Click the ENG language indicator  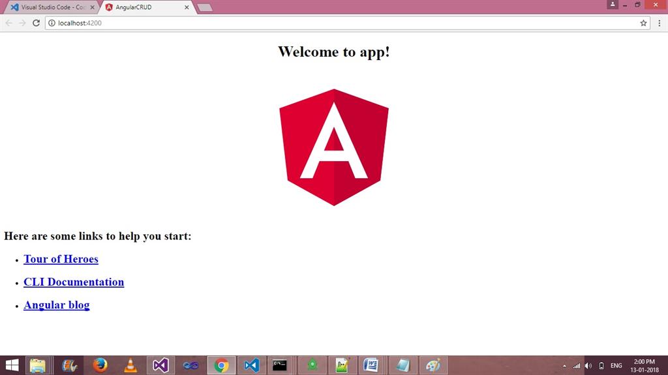[x=616, y=366]
